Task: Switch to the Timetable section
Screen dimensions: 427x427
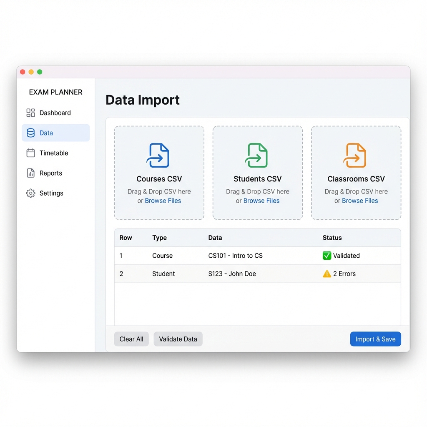Action: (52, 153)
